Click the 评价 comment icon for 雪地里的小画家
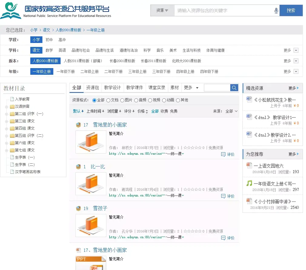 [223, 154]
